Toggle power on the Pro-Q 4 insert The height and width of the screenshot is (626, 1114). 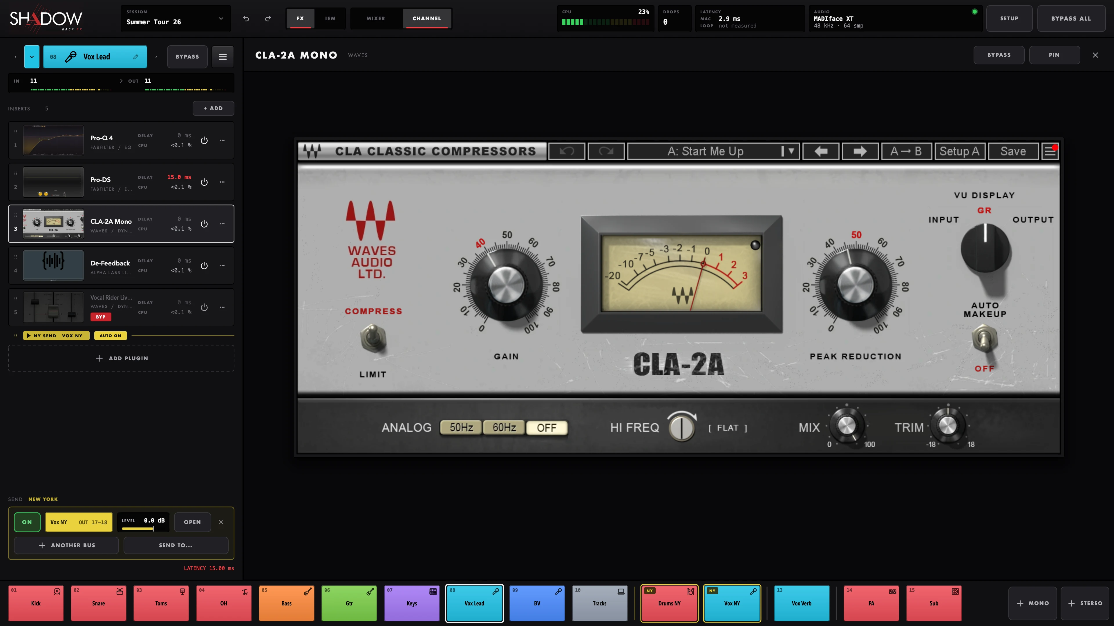click(204, 140)
